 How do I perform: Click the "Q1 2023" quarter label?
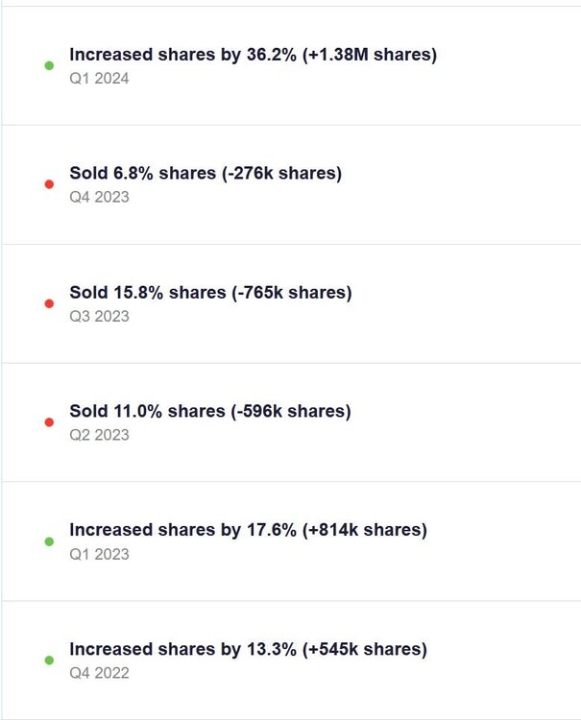(99, 554)
